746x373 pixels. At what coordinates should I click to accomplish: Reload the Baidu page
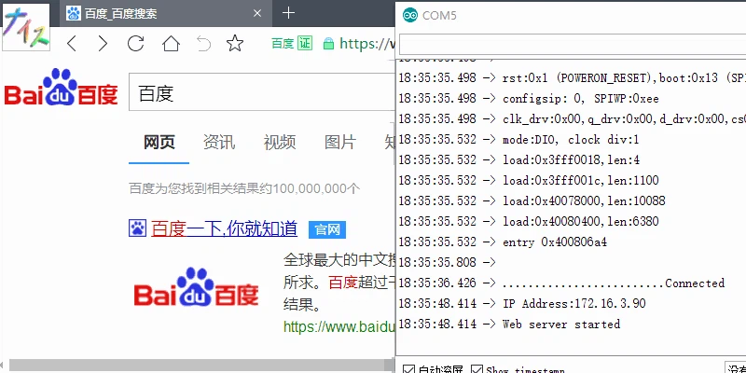click(135, 44)
